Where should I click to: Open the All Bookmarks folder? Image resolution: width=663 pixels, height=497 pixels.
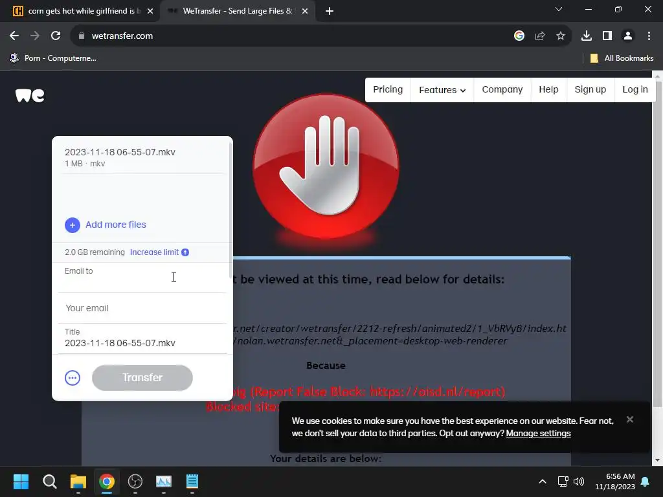coord(622,58)
